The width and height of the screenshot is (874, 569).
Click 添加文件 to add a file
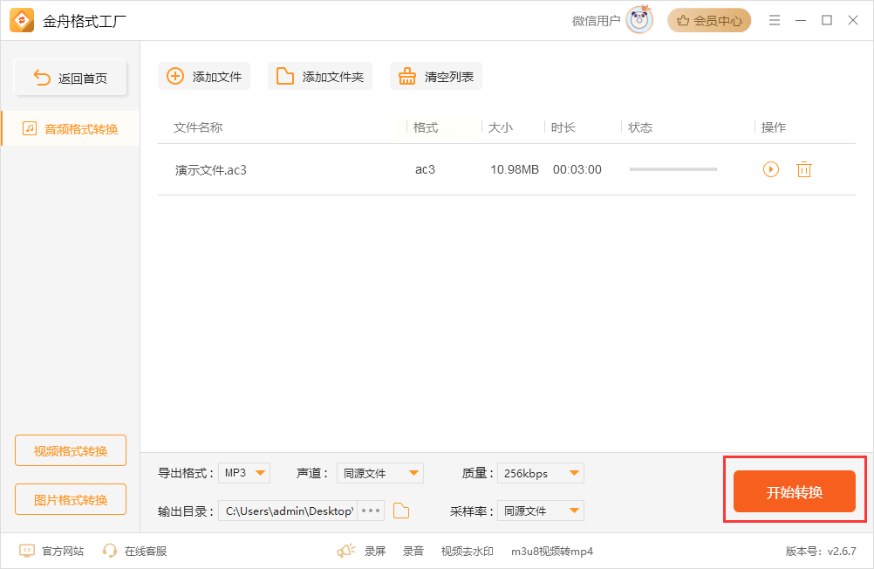[x=204, y=76]
